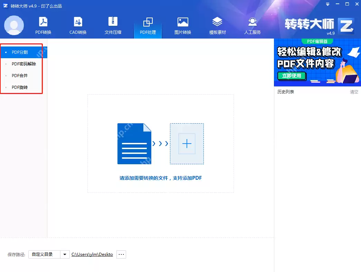Click the user avatar icon
This screenshot has width=361, height=272.
tap(14, 25)
